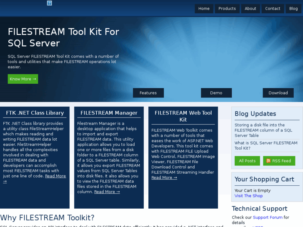The width and height of the screenshot is (303, 227).
Task: Visit The Shop from the shopping cart
Action: point(248,196)
